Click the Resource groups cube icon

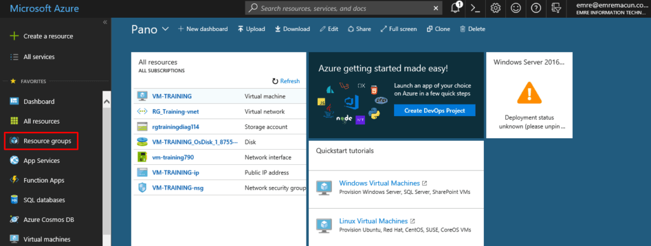point(15,141)
